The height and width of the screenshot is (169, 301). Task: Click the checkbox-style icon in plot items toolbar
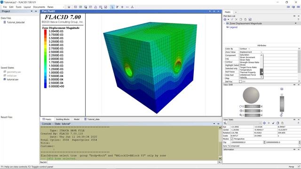[x=250, y=19]
